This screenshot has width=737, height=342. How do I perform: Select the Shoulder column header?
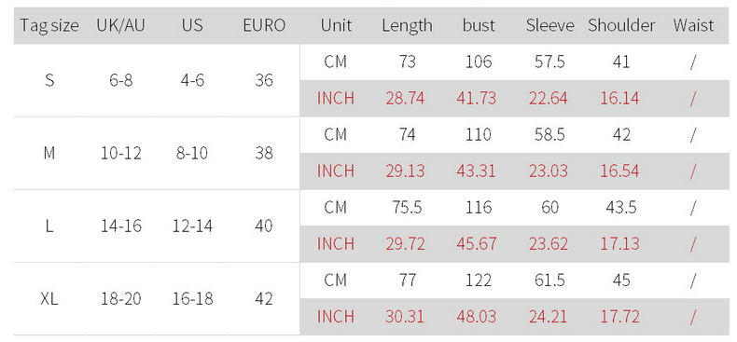[x=621, y=25]
